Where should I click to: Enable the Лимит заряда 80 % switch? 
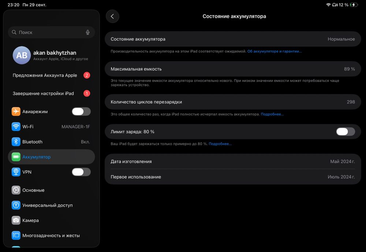point(345,132)
